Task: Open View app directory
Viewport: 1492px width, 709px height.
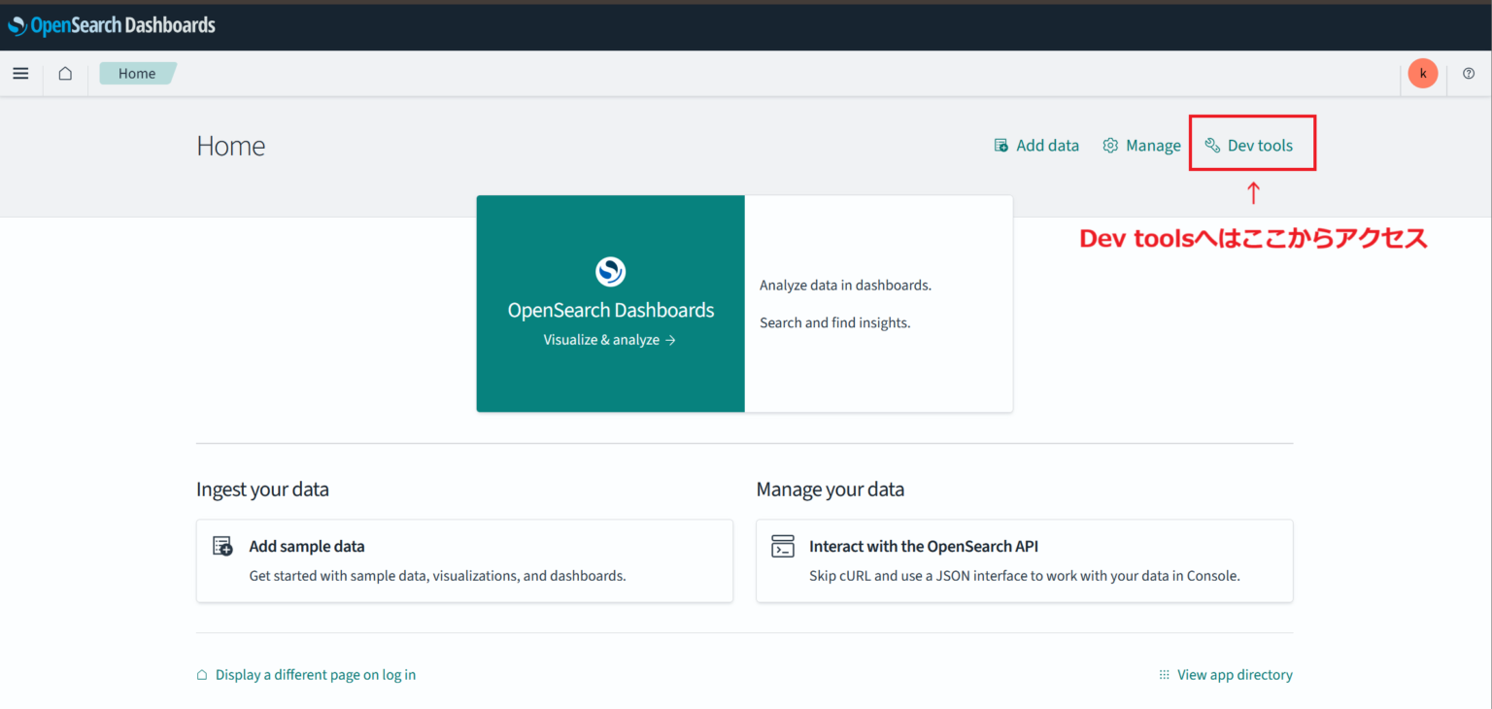Action: 1235,674
